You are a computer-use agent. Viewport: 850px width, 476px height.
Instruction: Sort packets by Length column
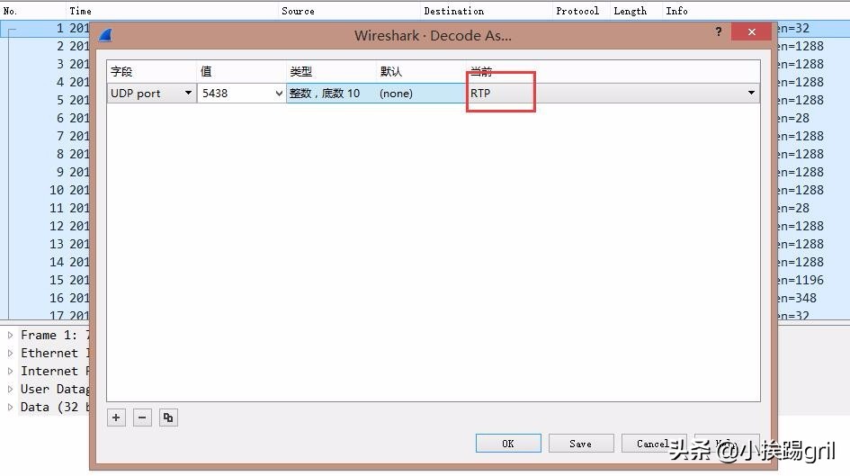pyautogui.click(x=635, y=11)
